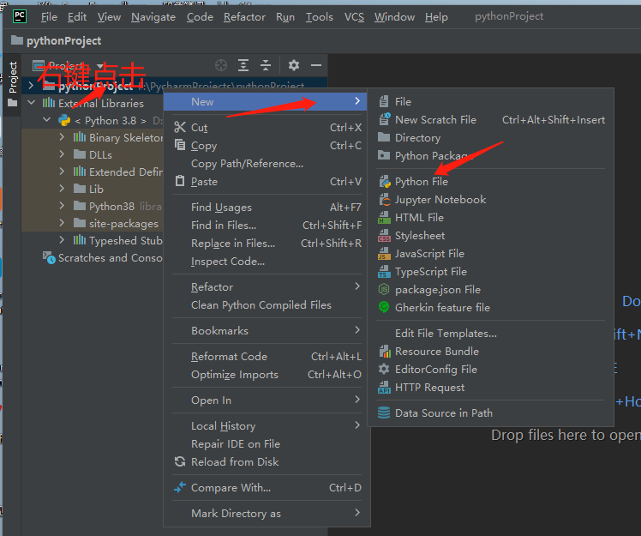Screen dimensions: 641x536
Task: Open the Refactor menu in menu bar
Action: 244,17
